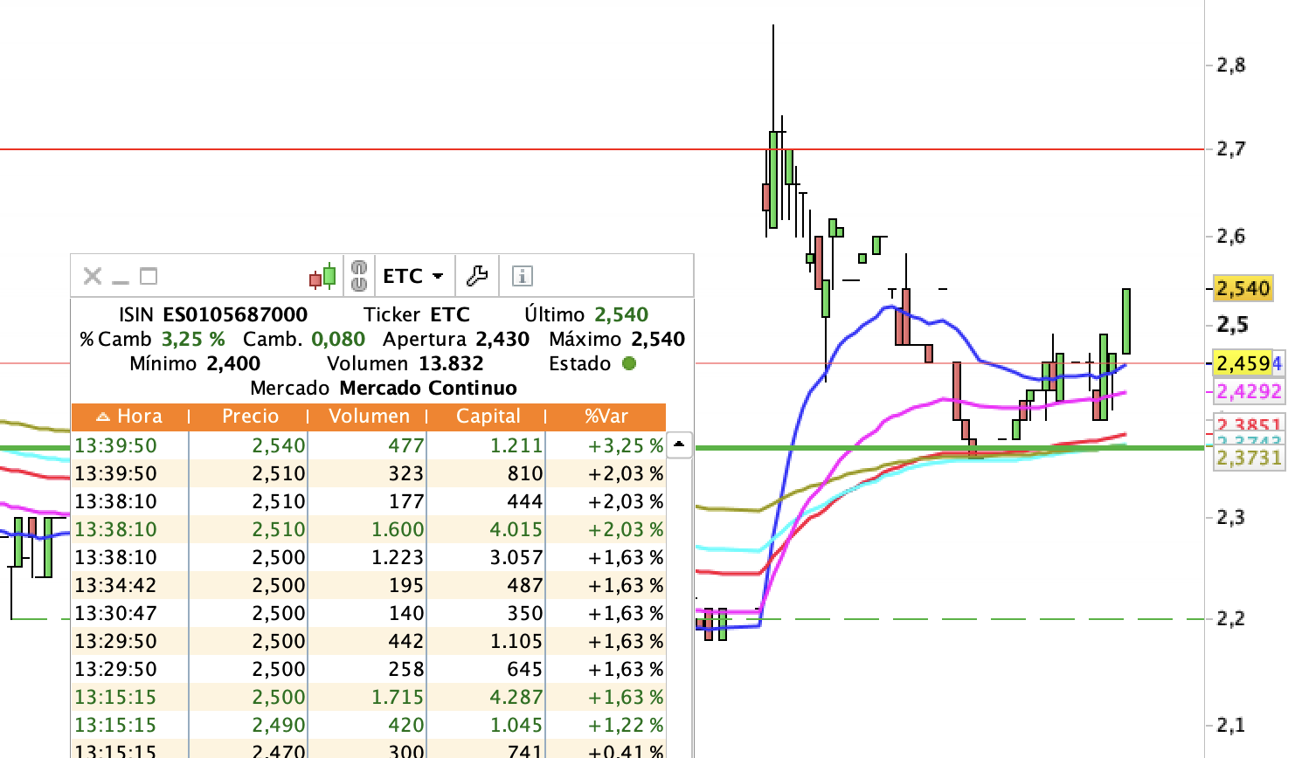Sort trades by Precio column
1295x758 pixels.
tap(249, 417)
